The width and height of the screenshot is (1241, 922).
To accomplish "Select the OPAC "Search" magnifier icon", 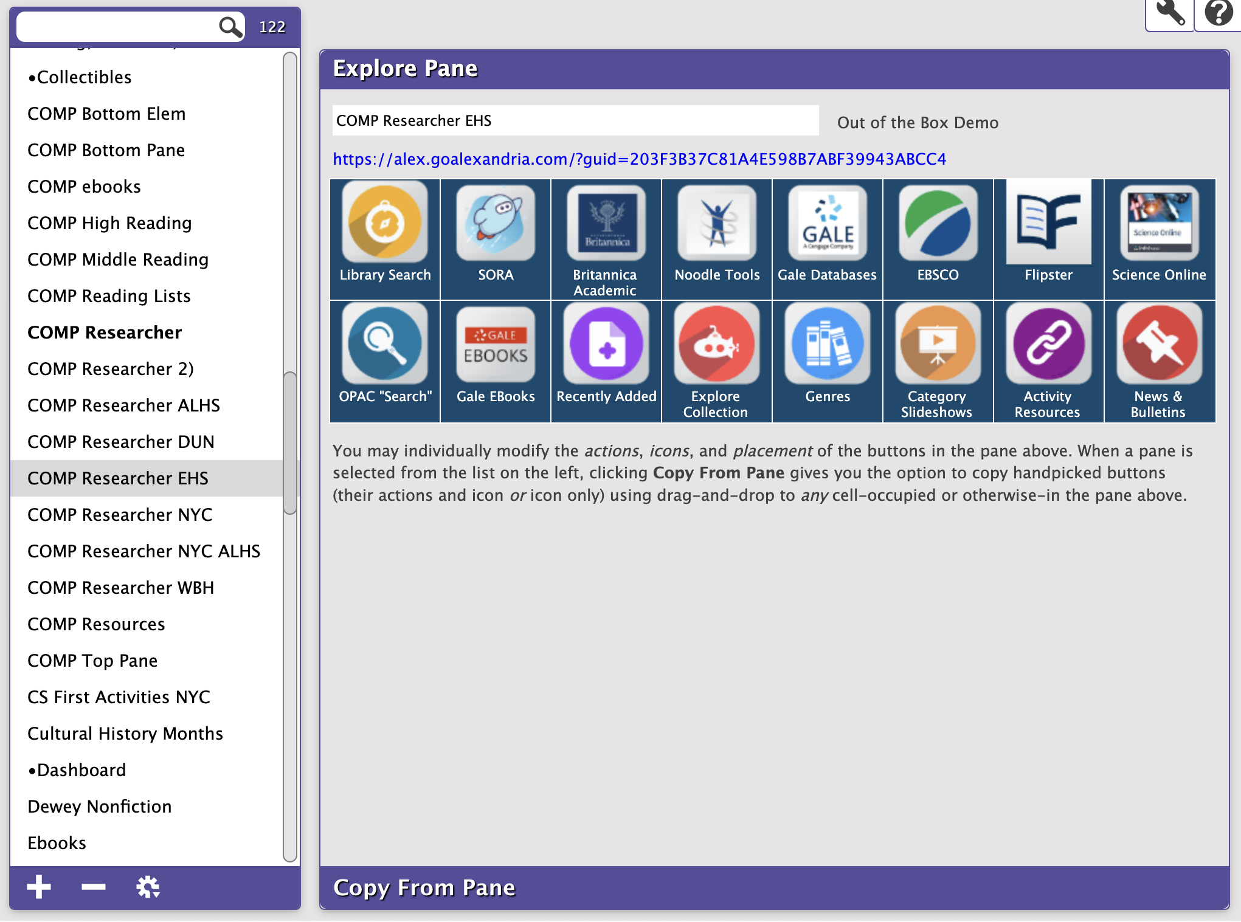I will tap(385, 344).
